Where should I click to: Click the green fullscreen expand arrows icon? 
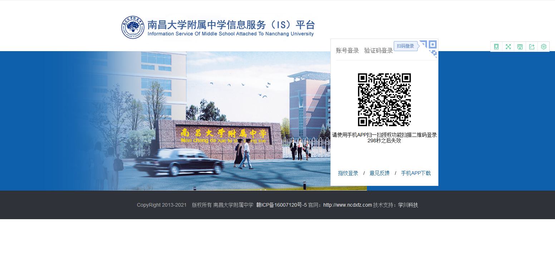click(x=508, y=47)
